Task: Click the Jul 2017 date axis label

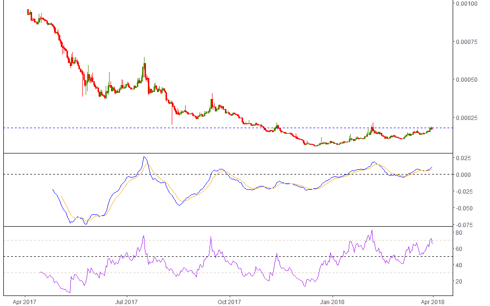Action: click(127, 302)
